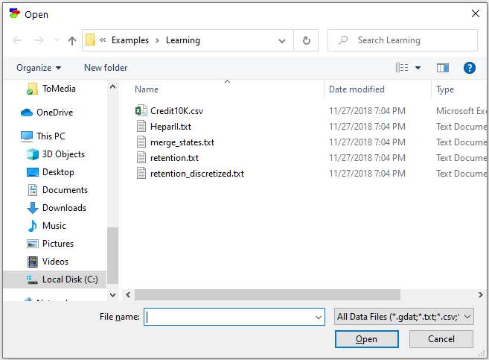Create a New folder
Screen dimensions: 489x360
(106, 68)
